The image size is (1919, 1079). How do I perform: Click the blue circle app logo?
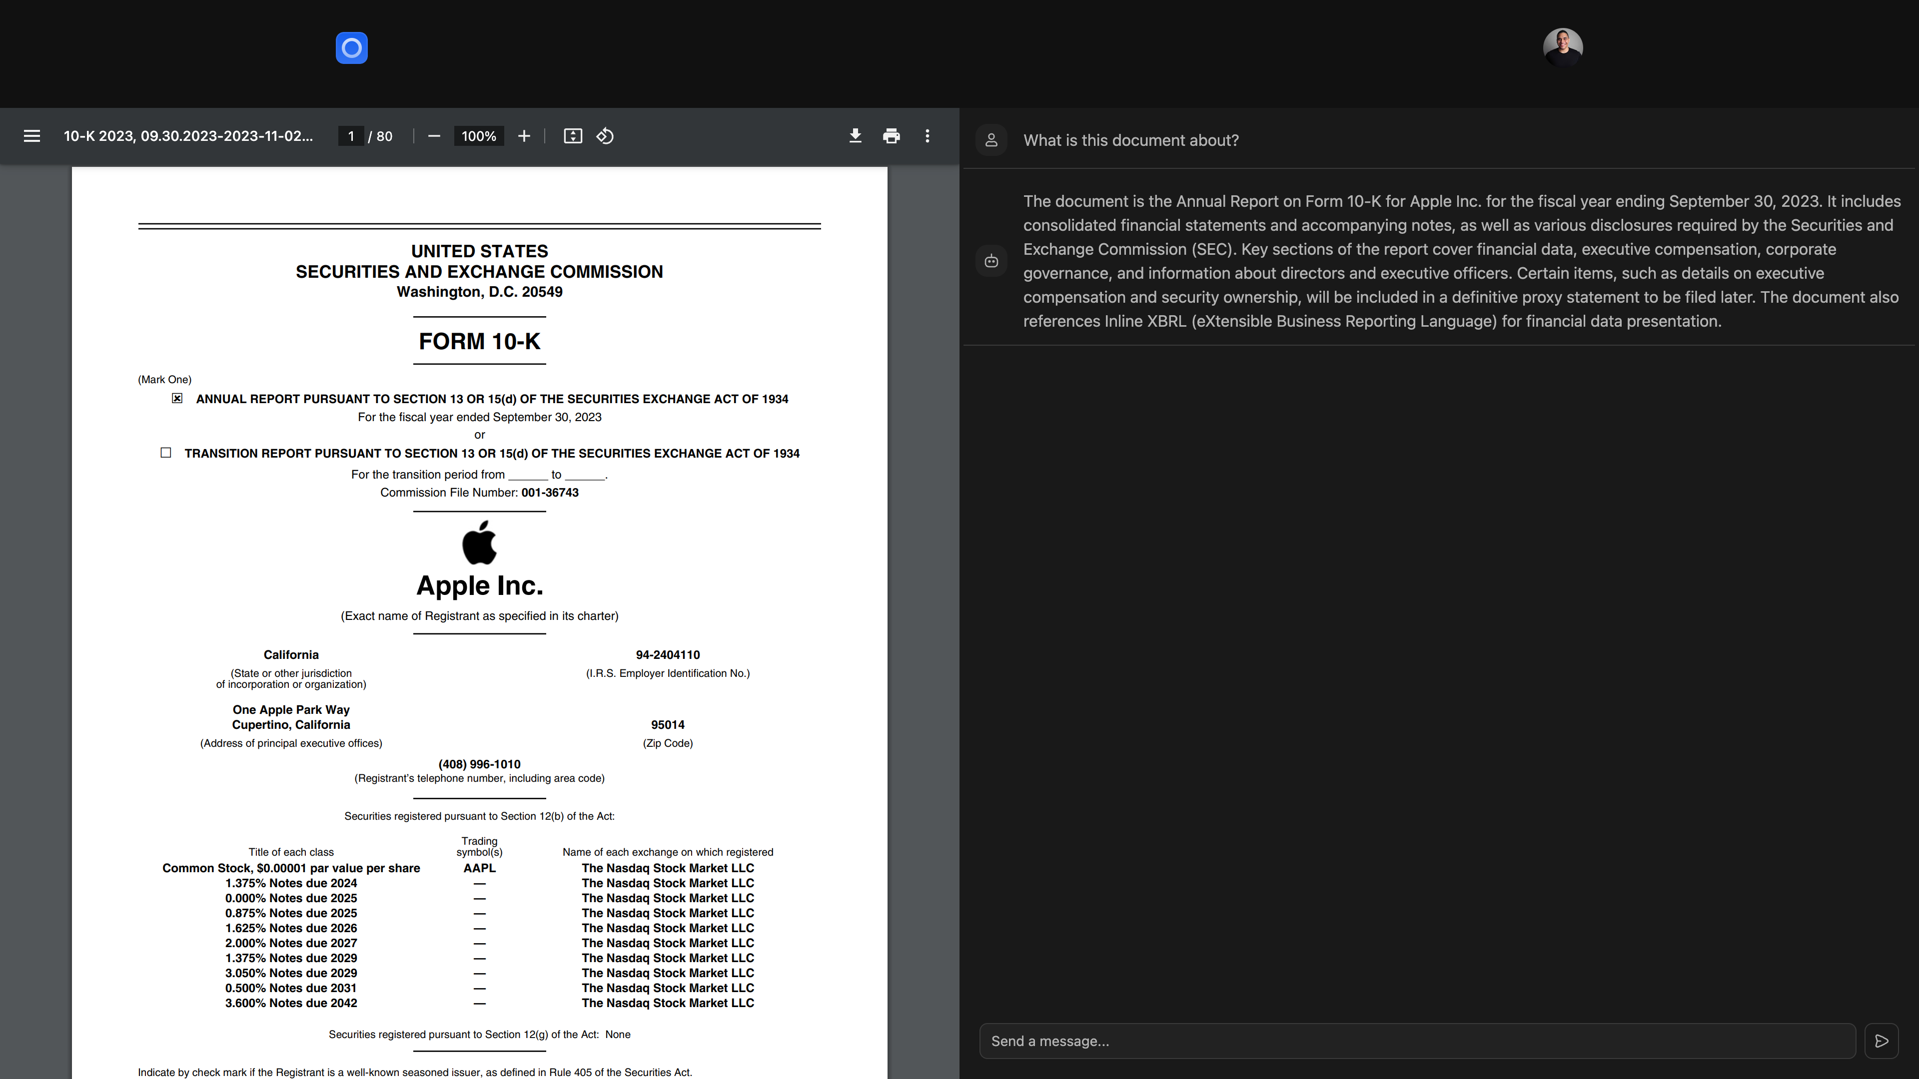tap(352, 47)
